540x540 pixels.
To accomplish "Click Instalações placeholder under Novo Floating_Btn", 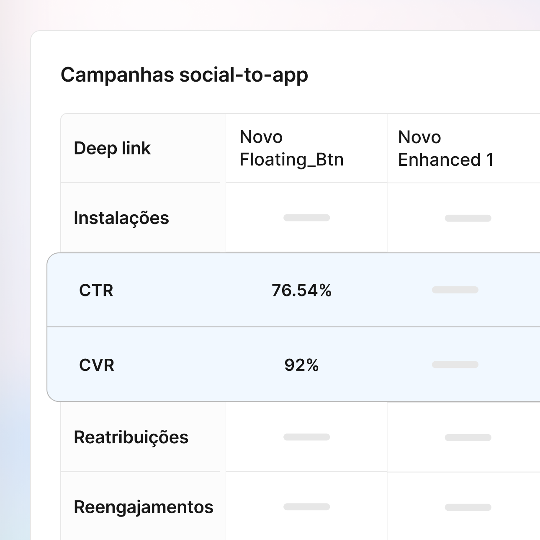I will [306, 218].
